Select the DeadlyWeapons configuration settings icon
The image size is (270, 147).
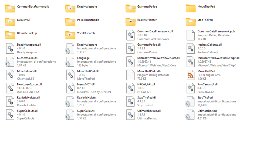pos(70,49)
